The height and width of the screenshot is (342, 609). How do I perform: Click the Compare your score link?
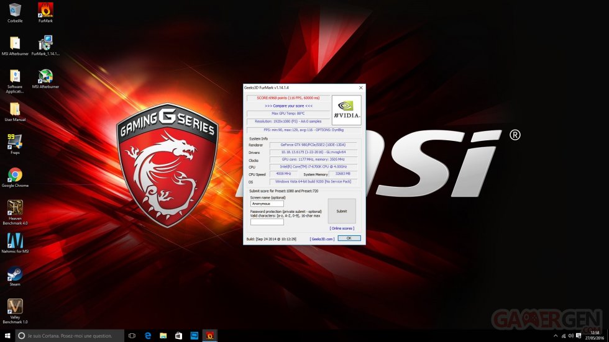click(x=288, y=106)
